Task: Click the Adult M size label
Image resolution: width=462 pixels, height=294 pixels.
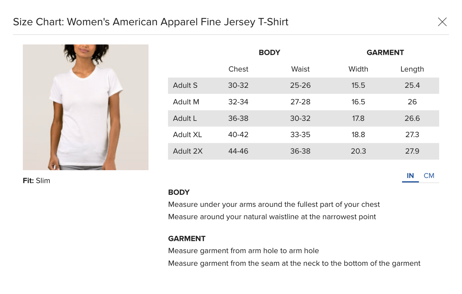Action: pos(186,102)
